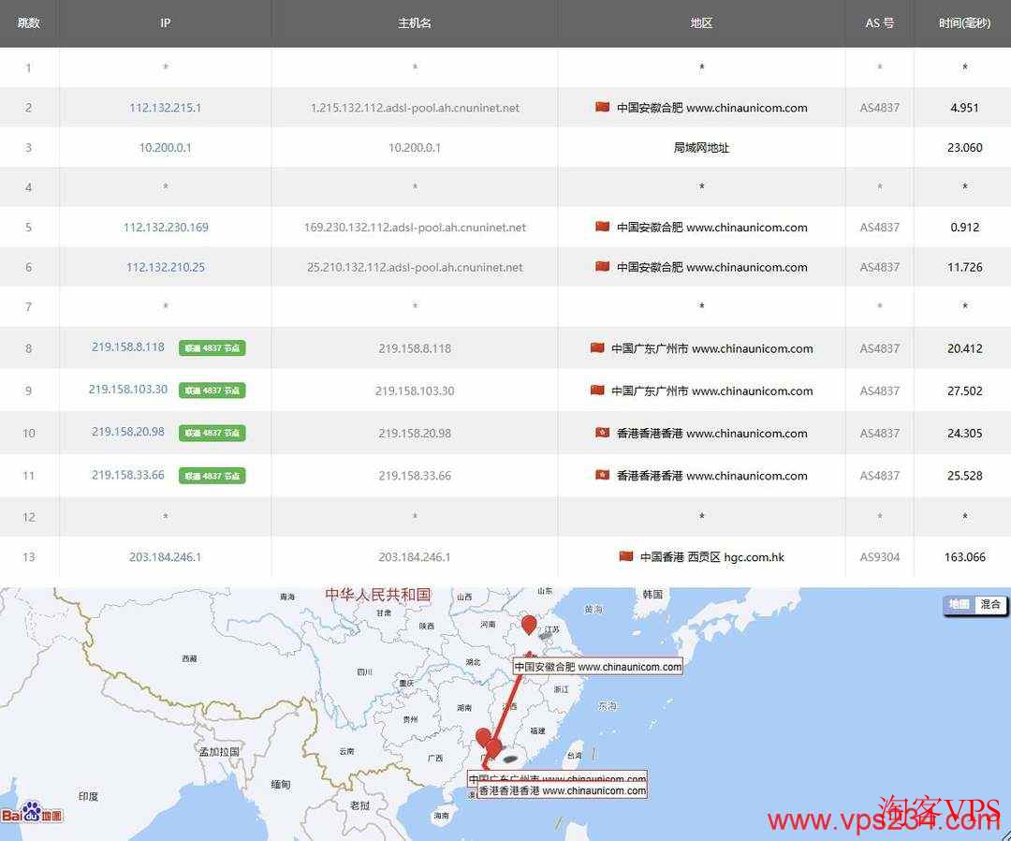The image size is (1011, 841).
Task: Click IP link 112.132.215.1
Action: 165,108
